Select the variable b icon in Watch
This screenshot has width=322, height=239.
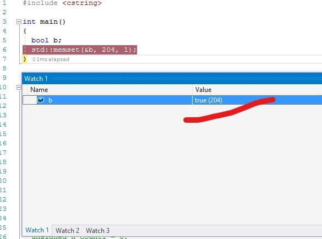click(41, 100)
